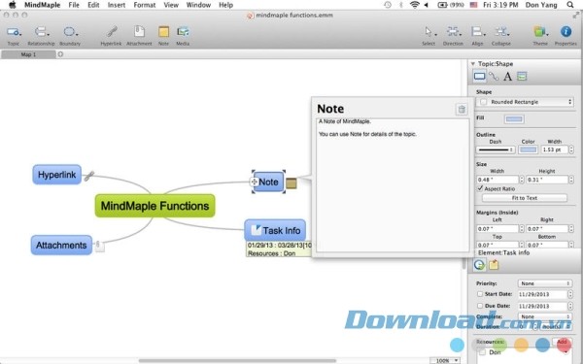
Task: Select the Text 'A' tab icon in properties
Action: tap(507, 77)
